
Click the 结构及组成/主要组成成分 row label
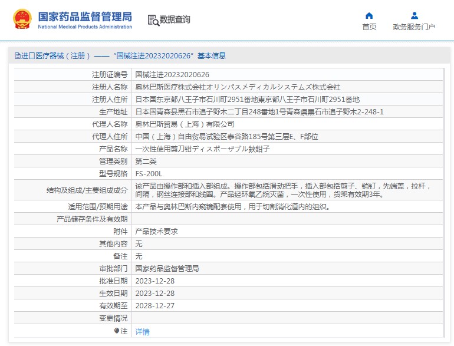[x=87, y=190]
